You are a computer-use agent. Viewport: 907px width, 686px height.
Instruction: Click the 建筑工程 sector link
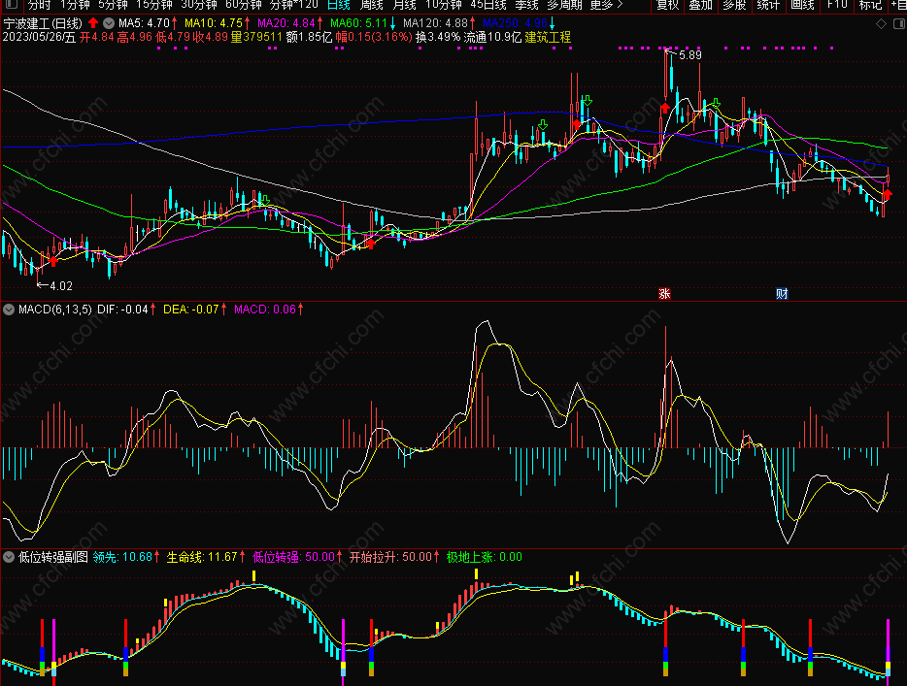coord(548,38)
